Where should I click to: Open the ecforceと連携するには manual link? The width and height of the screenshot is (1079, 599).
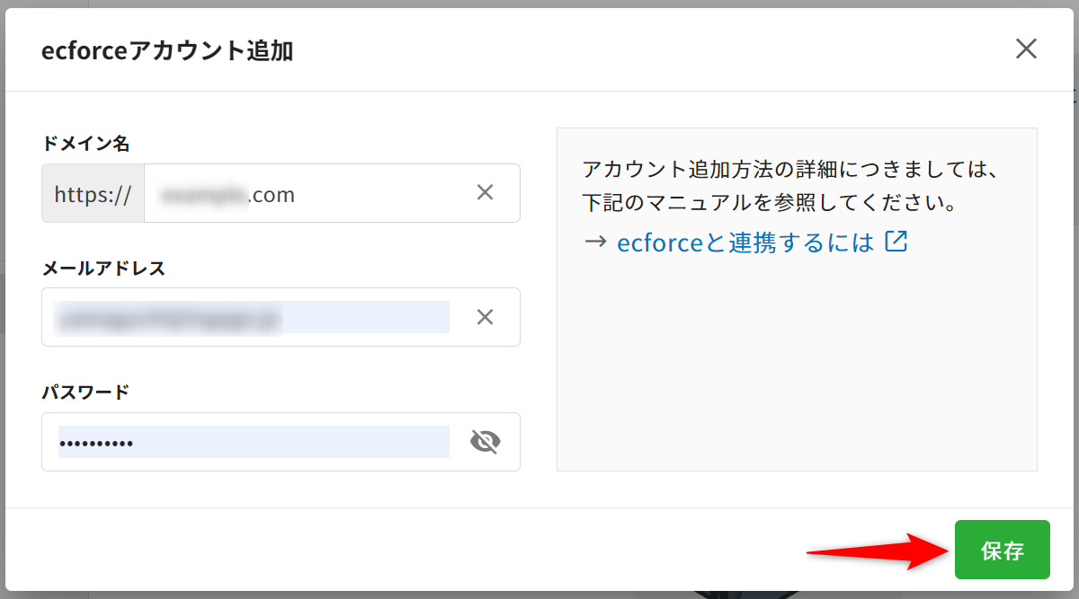click(x=745, y=242)
